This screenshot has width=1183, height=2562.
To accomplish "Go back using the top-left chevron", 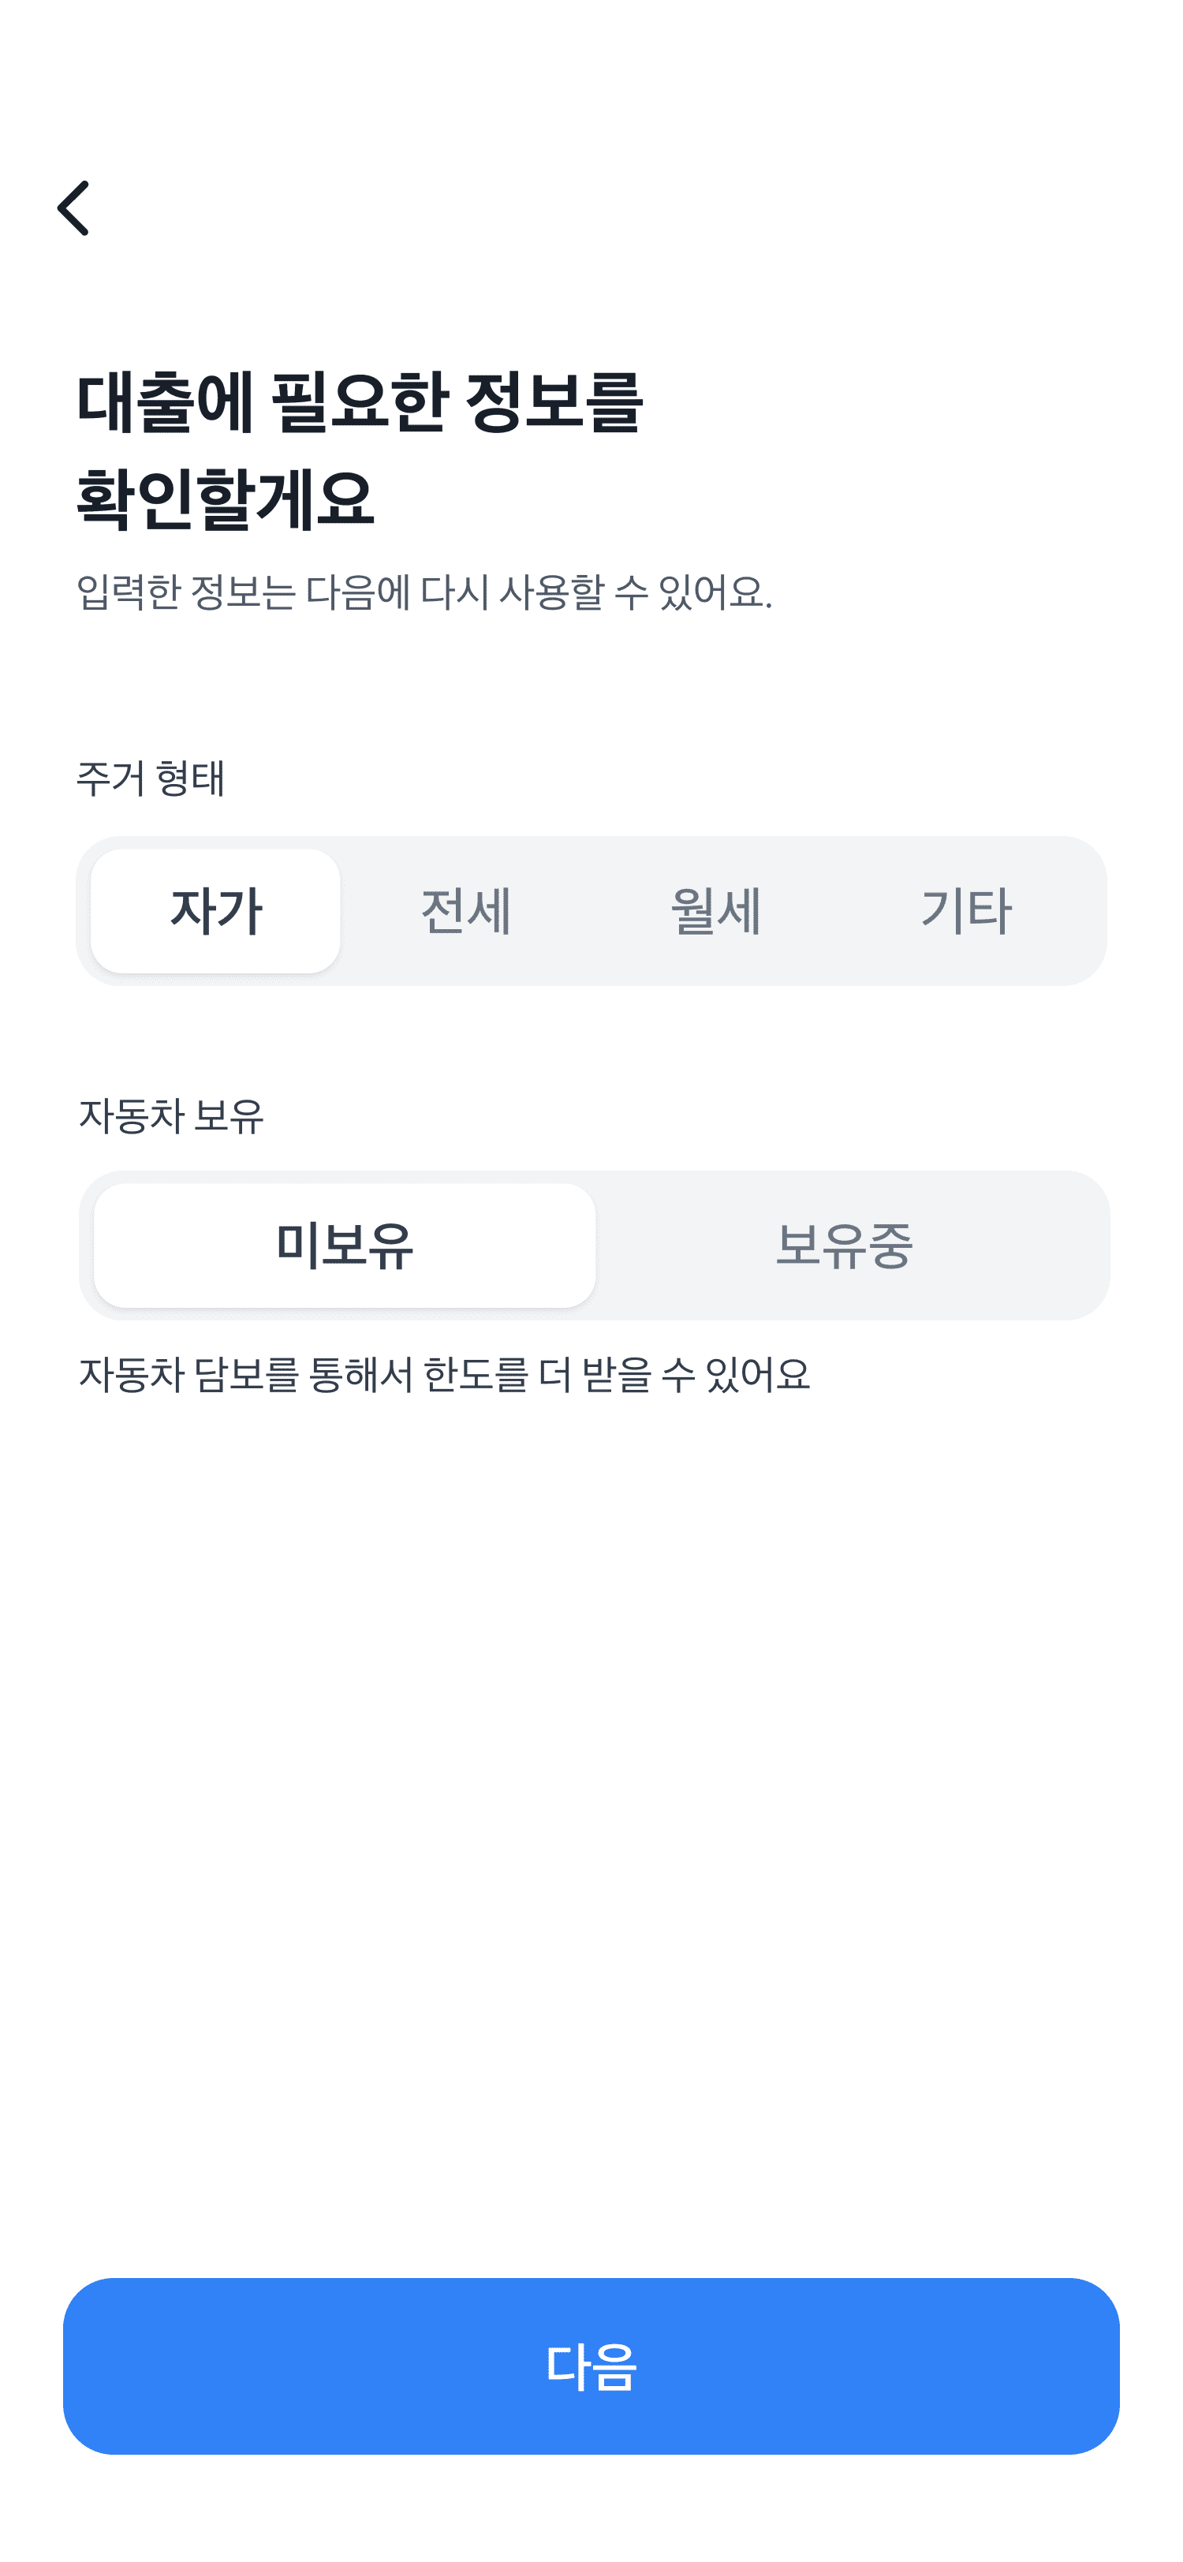I will pos(73,208).
